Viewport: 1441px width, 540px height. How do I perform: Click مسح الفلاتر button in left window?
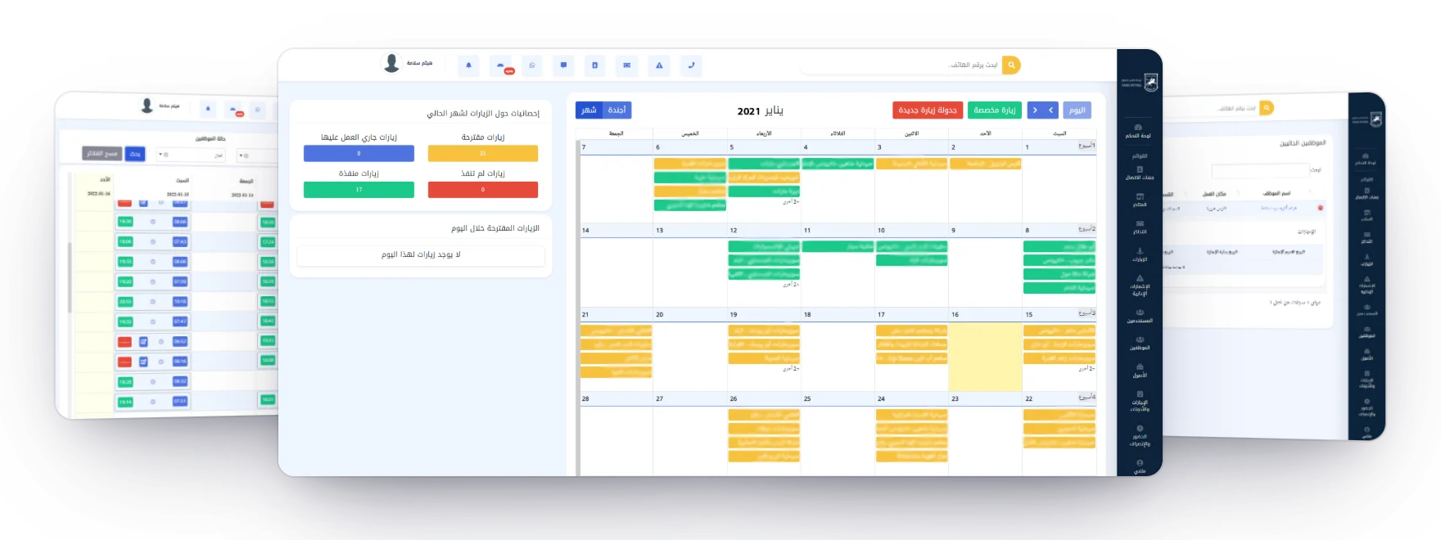[102, 154]
